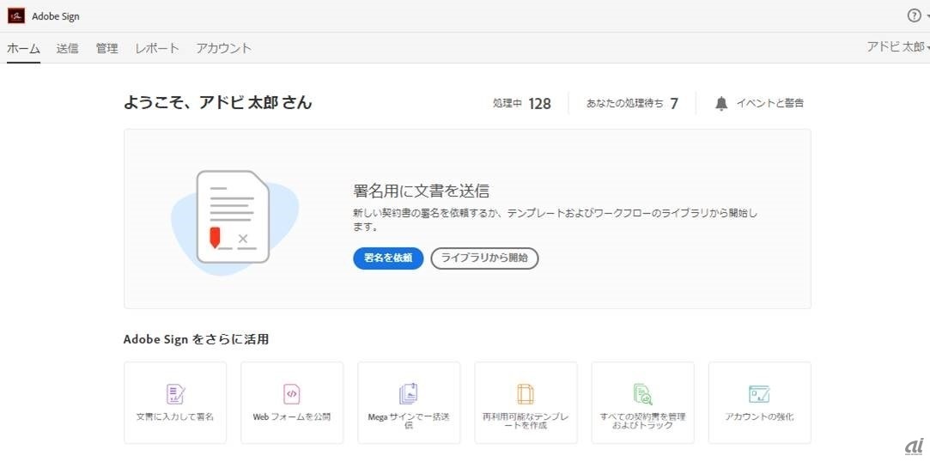Click the 再利用可能なテンプレート template icon

pos(526,394)
